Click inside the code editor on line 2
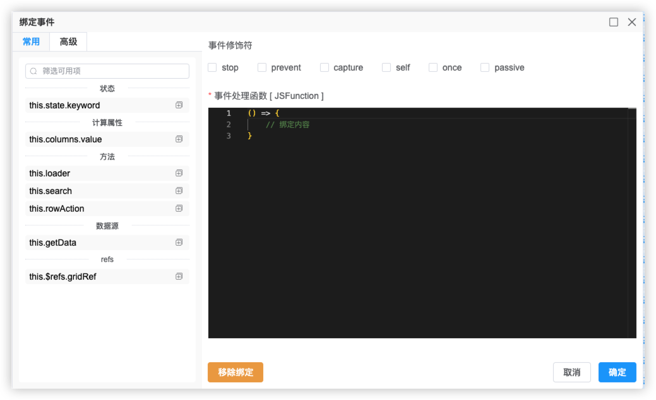656x400 pixels. tap(422, 125)
